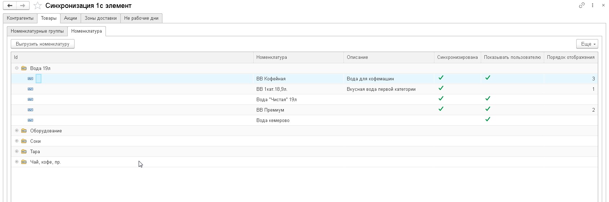Click the back navigation arrow
The height and width of the screenshot is (202, 609).
10,6
